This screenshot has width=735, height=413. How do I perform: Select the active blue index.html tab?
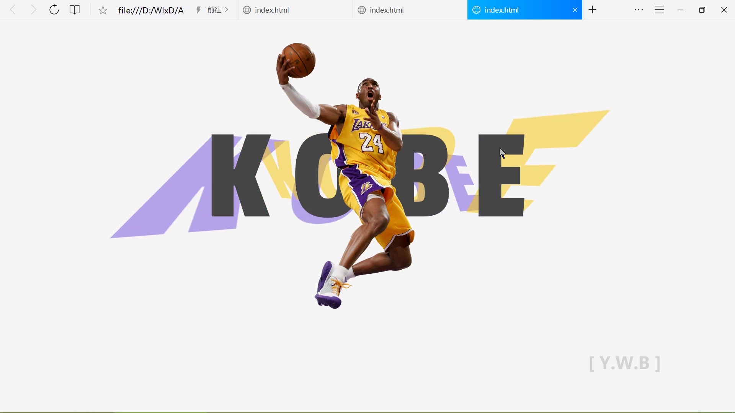click(525, 10)
